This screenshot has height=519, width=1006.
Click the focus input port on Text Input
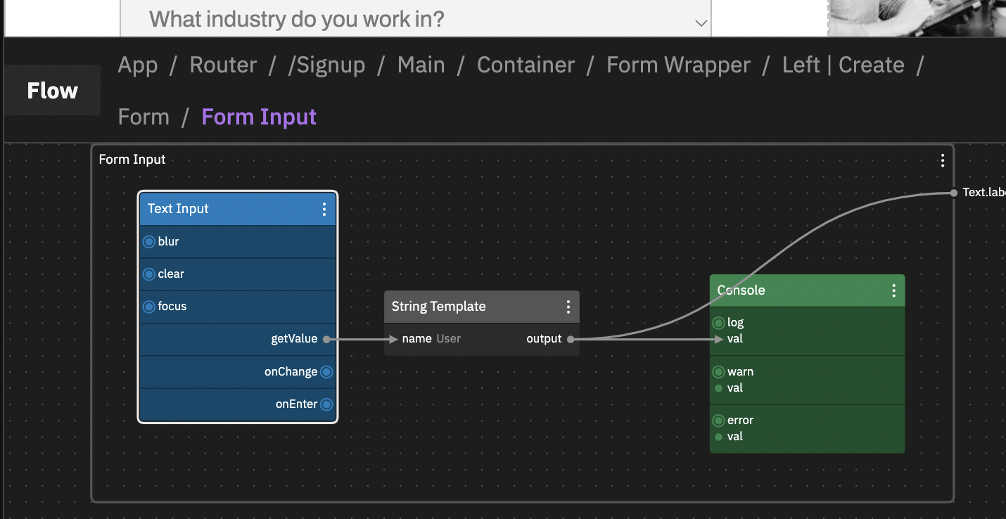149,306
